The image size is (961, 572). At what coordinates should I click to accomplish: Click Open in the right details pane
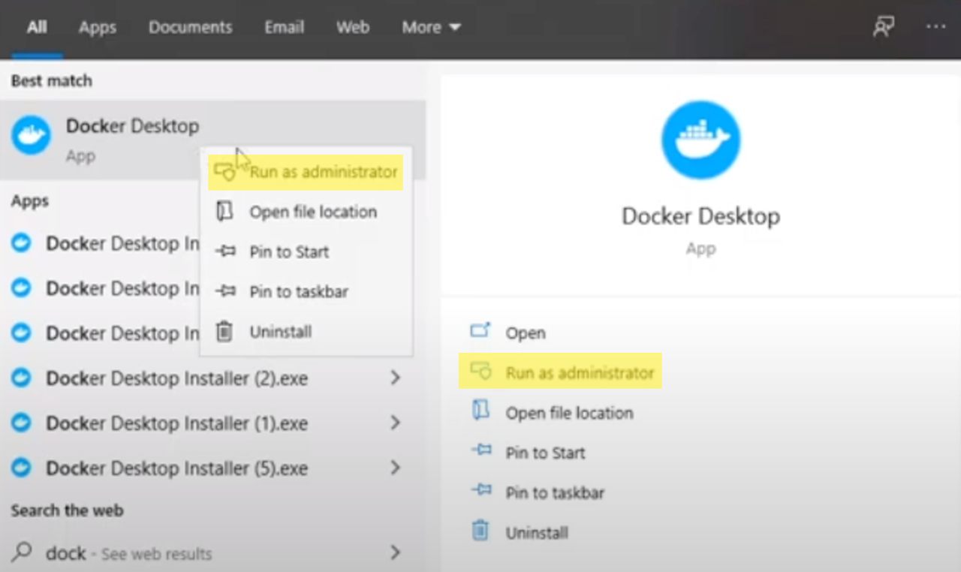point(525,333)
